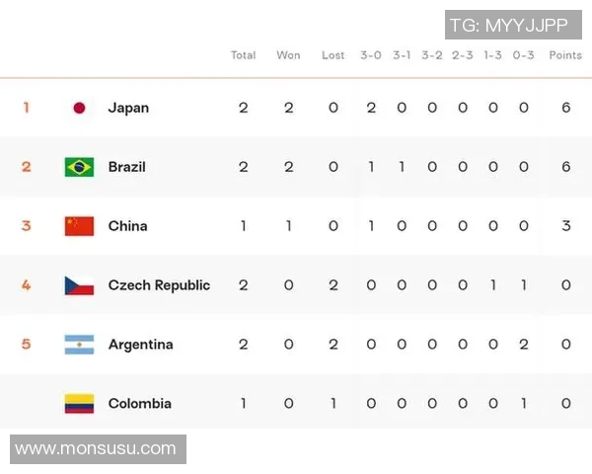The image size is (592, 474).
Task: Click the www.monsusu.com watermark link
Action: tap(96, 449)
